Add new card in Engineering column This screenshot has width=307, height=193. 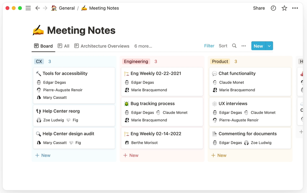tap(131, 155)
